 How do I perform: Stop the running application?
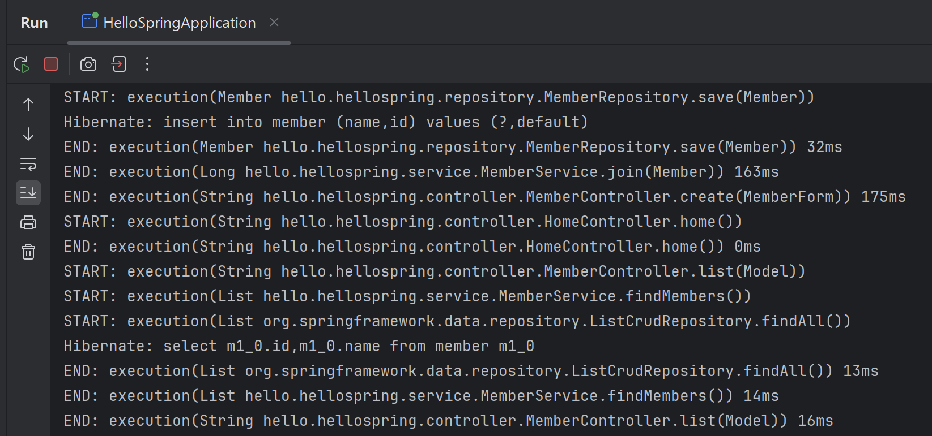pos(51,64)
